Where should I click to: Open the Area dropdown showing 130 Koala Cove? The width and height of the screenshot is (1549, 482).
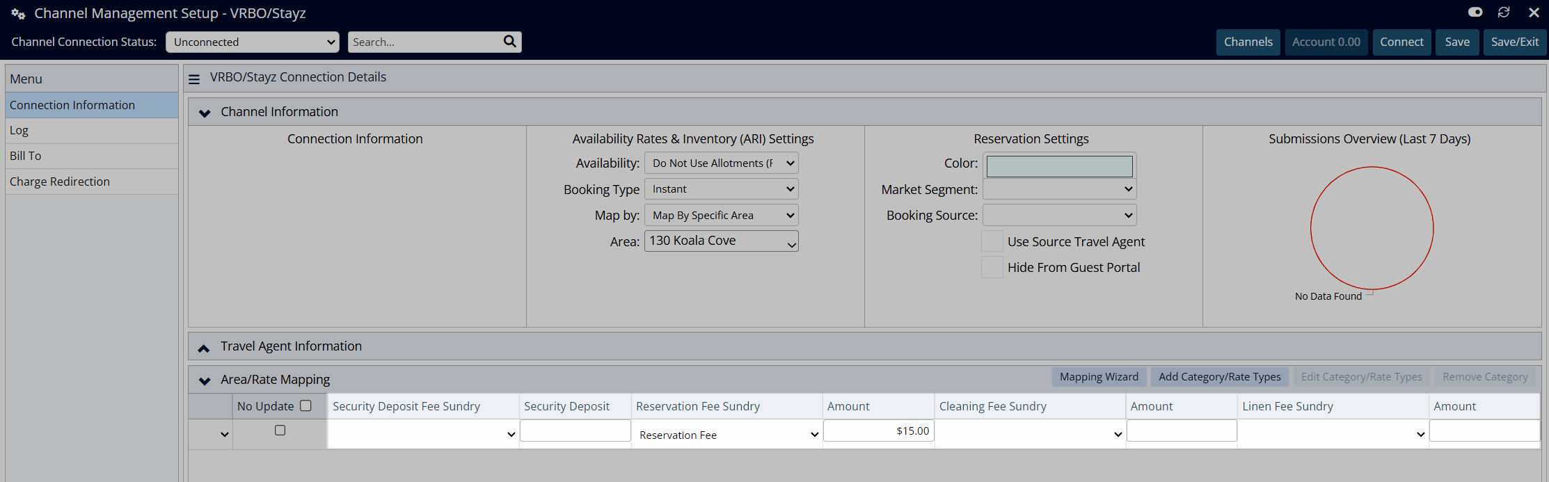[722, 241]
